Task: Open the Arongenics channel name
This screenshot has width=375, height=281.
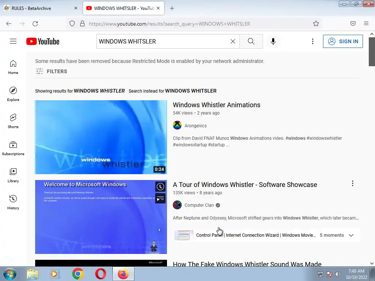Action: [196, 126]
